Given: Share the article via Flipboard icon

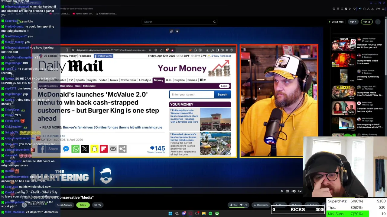Looking at the screenshot, I should click(x=104, y=149).
